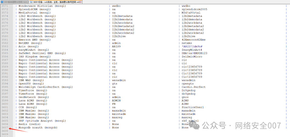Click the username "I2b2hive"
The height and width of the screenshot is (137, 290).
pyautogui.click(x=119, y=36)
